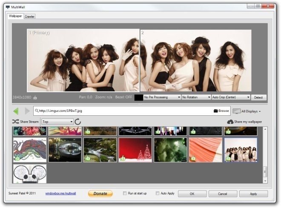Switch to the Crawler tab

point(30,17)
